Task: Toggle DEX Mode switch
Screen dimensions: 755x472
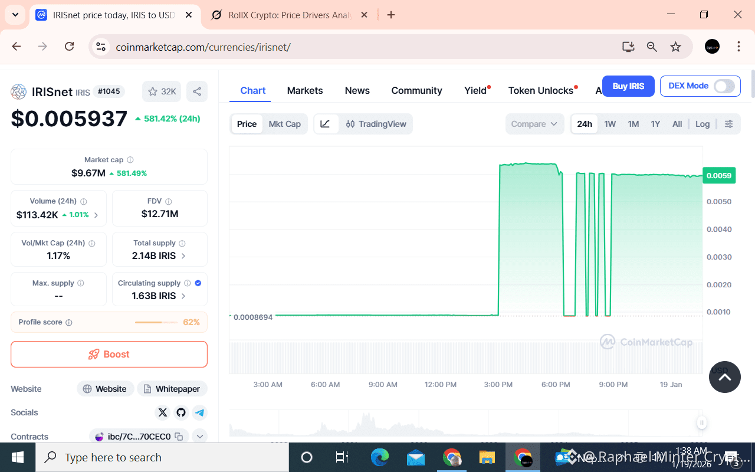Action: pyautogui.click(x=724, y=86)
